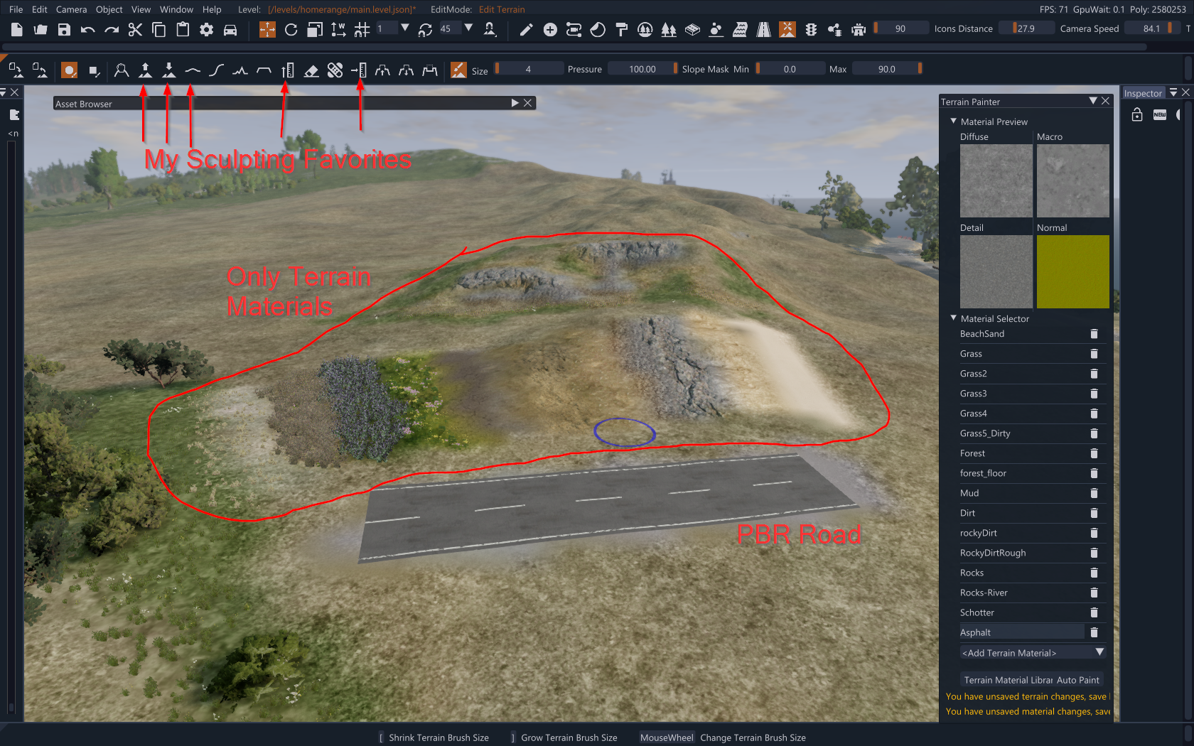Open the Inspector window options arrow
1194x746 pixels.
click(1173, 92)
